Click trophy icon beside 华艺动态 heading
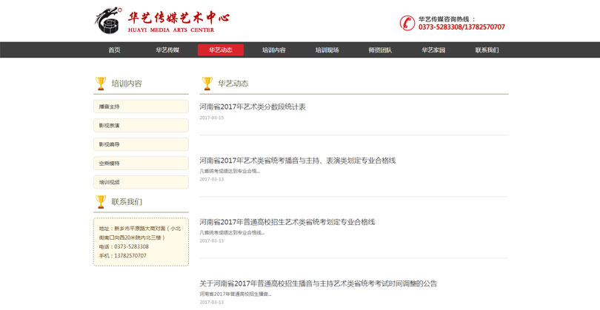This screenshot has width=600, height=310. [x=207, y=84]
